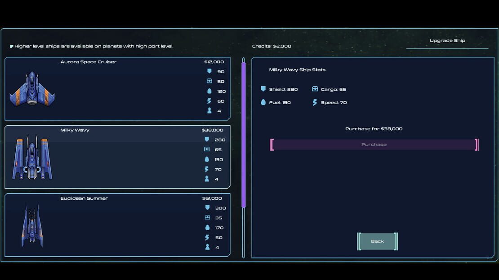Select the Aurora Space Cruiser ship thumbnail
This screenshot has width=499, height=280.
[32, 89]
